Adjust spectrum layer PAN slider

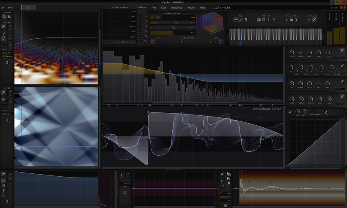click(x=7, y=53)
